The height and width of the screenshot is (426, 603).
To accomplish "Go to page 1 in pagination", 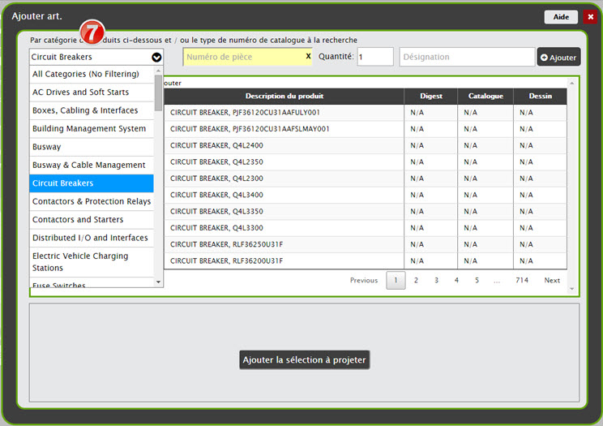I will pos(396,281).
